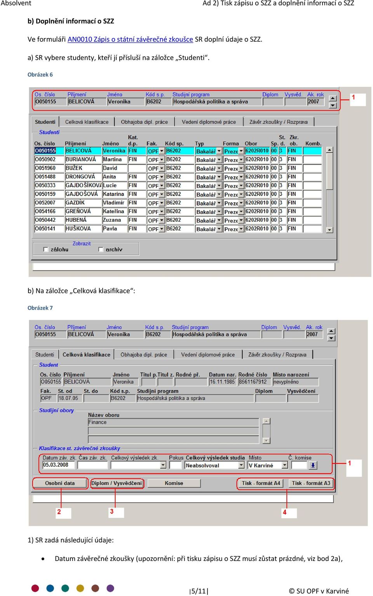Click the Č. komise input field
Image resolution: width=373 pixels, height=596 pixels.
299,465
